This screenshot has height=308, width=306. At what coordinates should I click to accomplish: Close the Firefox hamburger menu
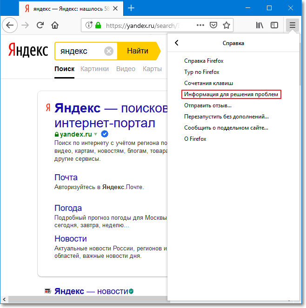[x=293, y=25]
